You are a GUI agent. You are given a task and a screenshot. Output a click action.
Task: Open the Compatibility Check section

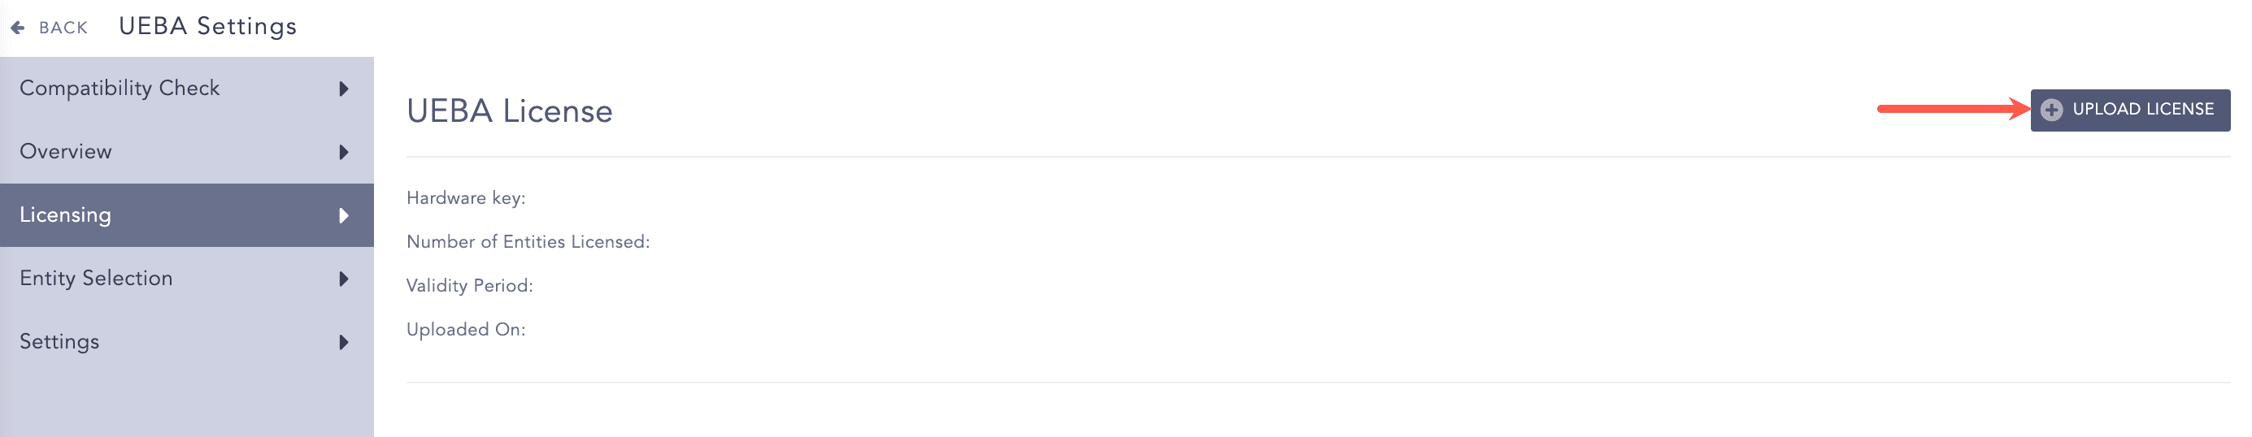(187, 89)
